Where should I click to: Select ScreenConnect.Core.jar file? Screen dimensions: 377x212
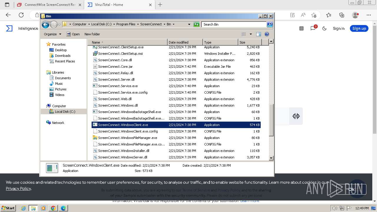click(x=115, y=67)
